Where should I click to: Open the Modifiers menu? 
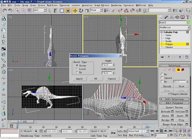pyautogui.click(x=52, y=5)
